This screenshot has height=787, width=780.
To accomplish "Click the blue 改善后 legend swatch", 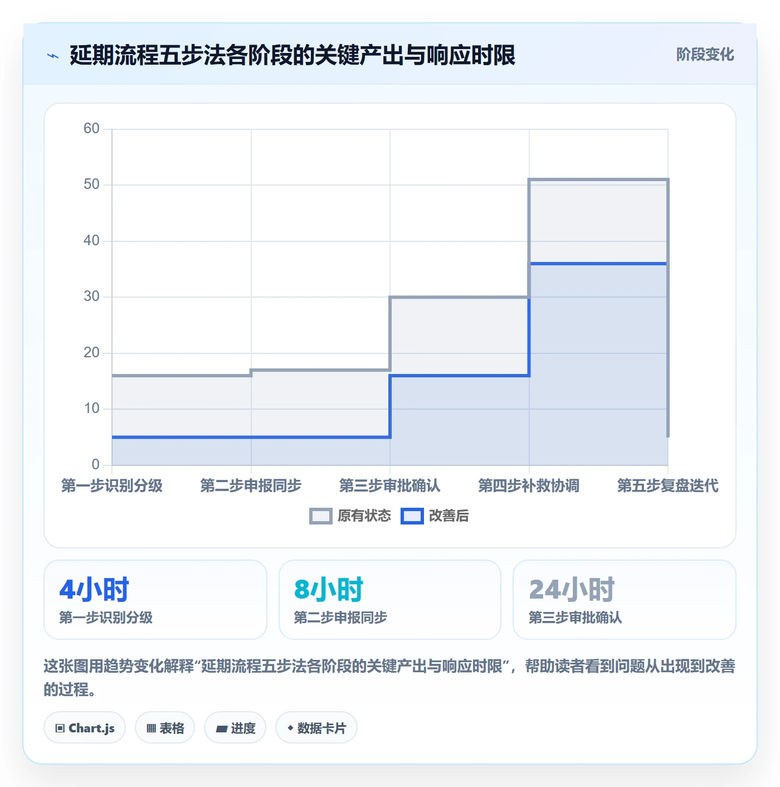I will (x=412, y=516).
